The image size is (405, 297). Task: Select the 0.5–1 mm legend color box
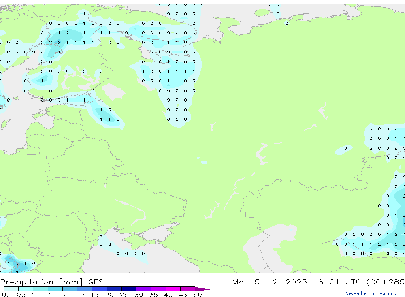click(x=26, y=289)
